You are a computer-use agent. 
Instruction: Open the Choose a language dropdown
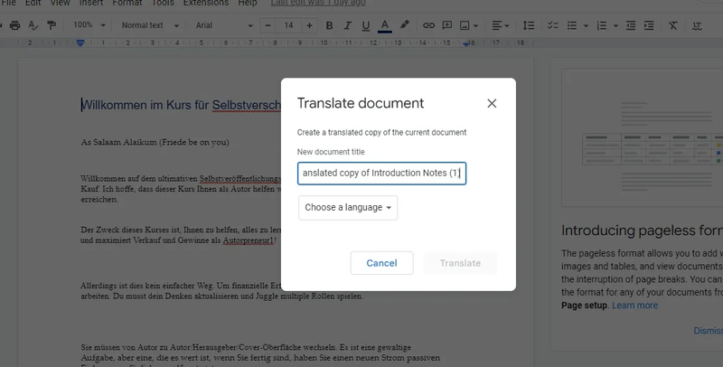pyautogui.click(x=348, y=208)
